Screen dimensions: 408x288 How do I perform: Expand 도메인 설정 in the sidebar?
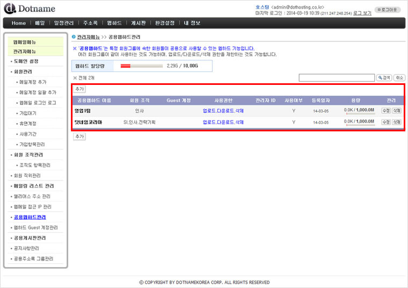26,61
